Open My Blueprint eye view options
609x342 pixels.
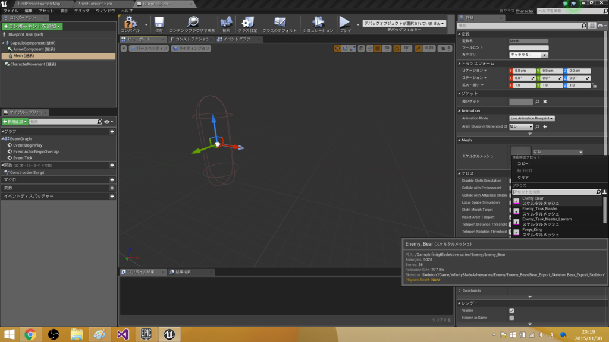[108, 122]
